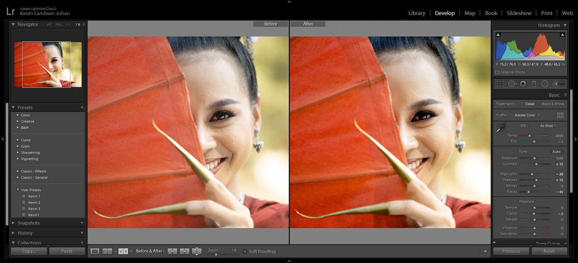Open the WB As Shot dropdown
578x263 pixels.
pos(548,126)
